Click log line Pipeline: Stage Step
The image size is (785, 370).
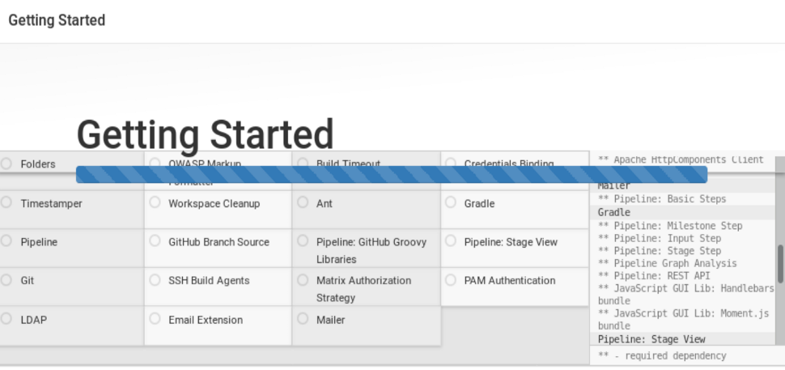(x=660, y=251)
